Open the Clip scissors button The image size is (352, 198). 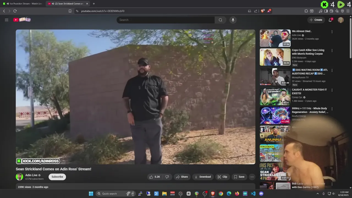click(222, 177)
